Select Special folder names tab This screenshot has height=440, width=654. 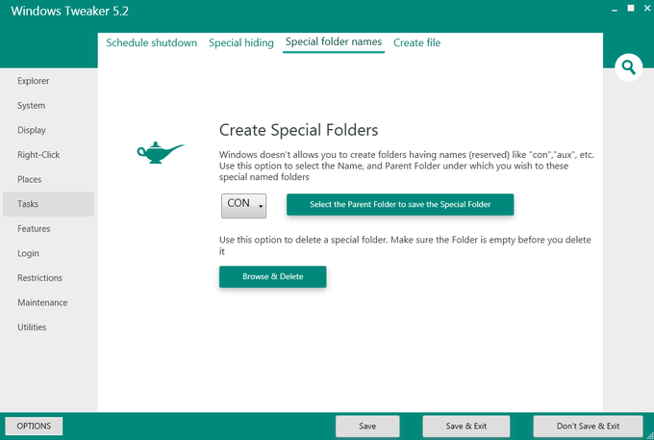click(x=334, y=41)
